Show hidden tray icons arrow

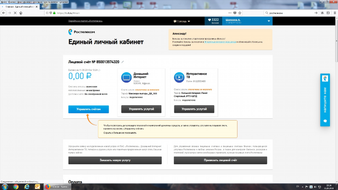302,187
